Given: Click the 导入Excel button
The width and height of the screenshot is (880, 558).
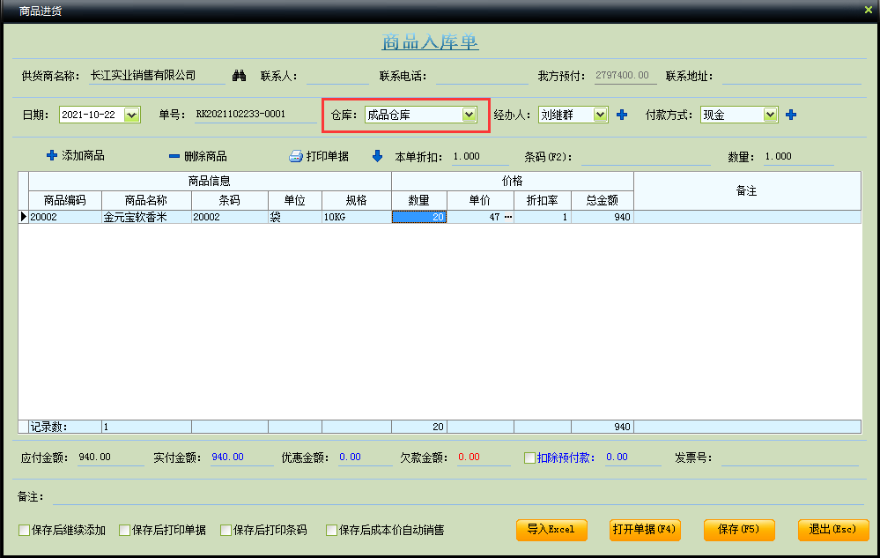Looking at the screenshot, I should pyautogui.click(x=551, y=530).
